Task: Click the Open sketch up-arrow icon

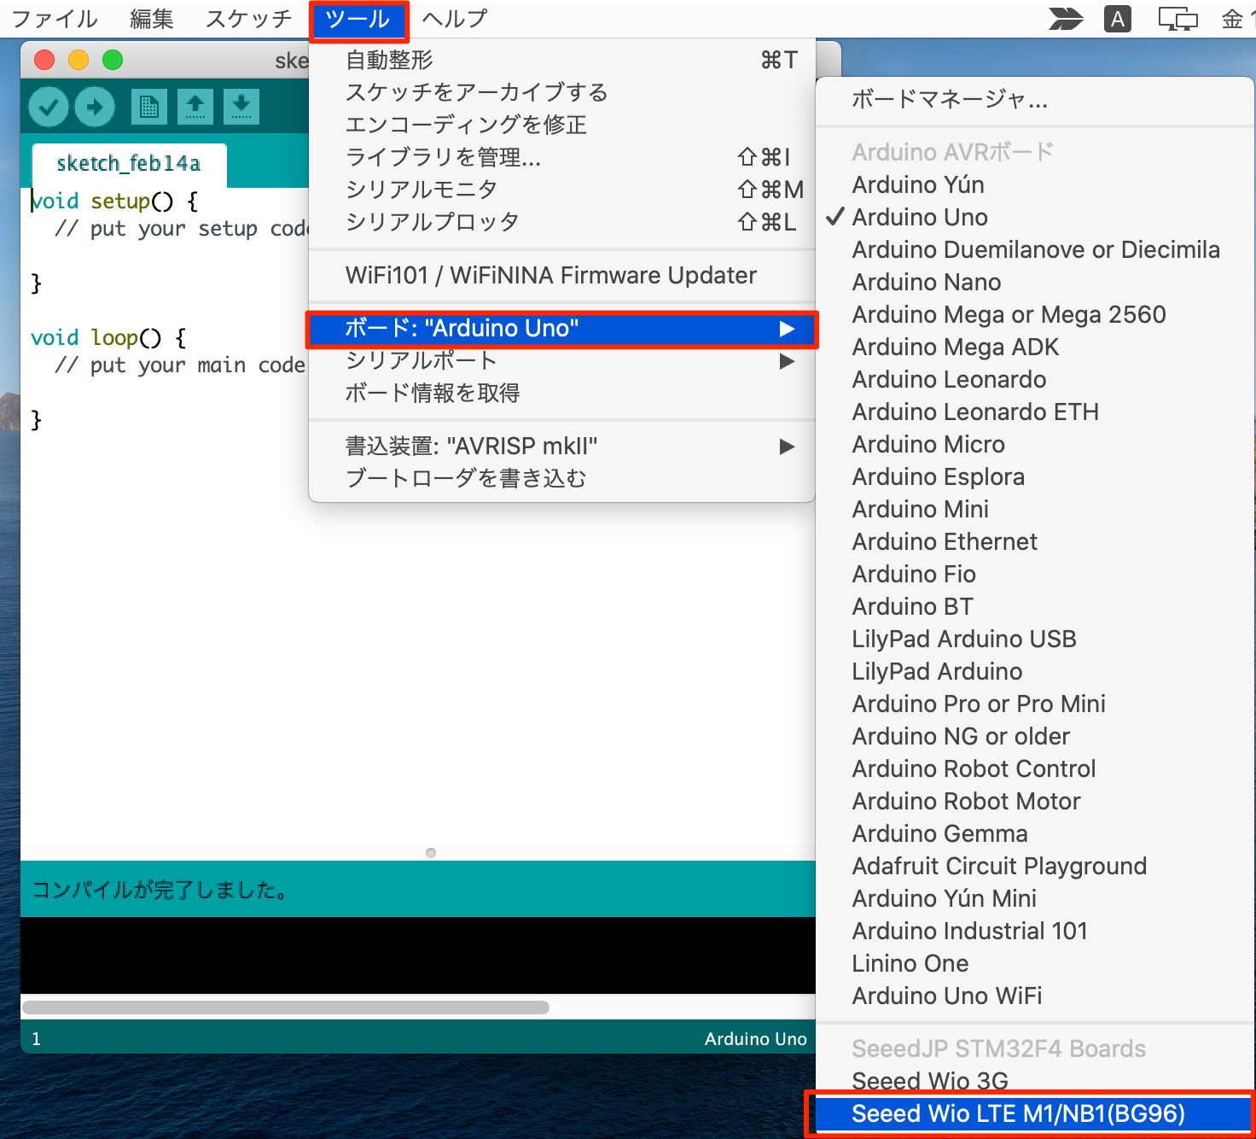Action: tap(195, 106)
